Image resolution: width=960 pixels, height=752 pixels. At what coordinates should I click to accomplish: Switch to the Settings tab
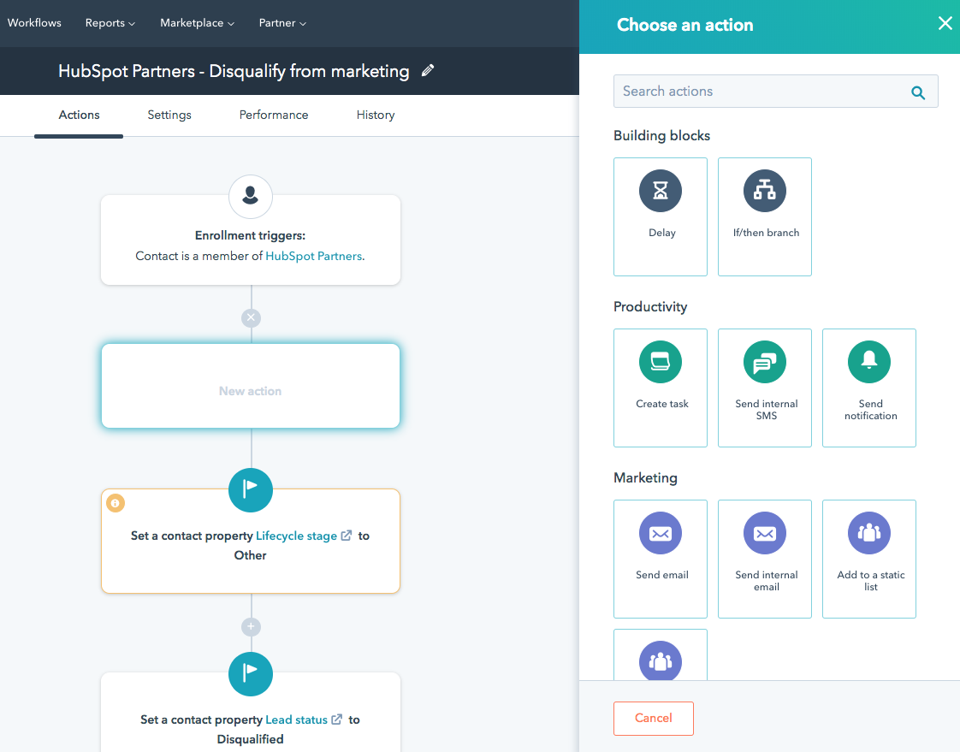169,115
